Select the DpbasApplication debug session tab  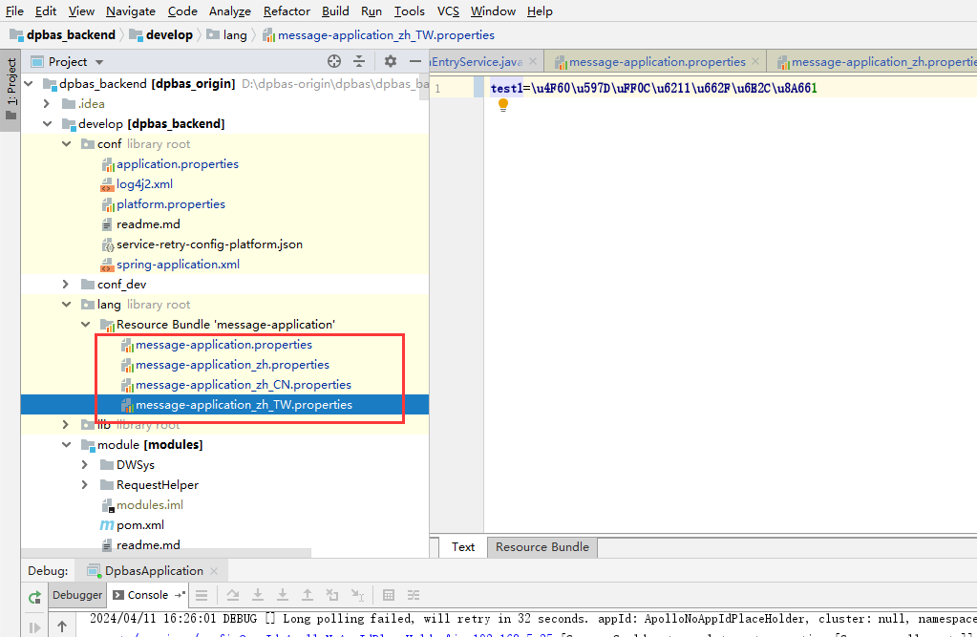pos(153,571)
